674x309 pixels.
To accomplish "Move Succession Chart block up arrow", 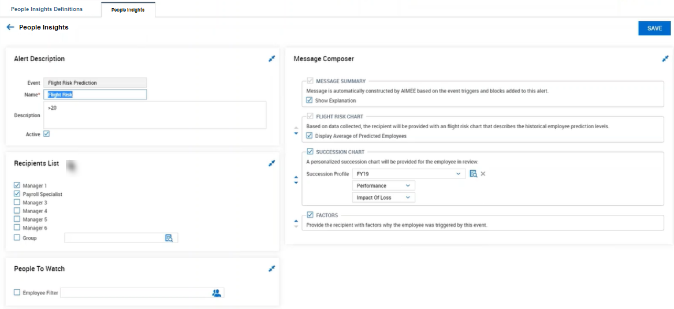I will 296,177.
